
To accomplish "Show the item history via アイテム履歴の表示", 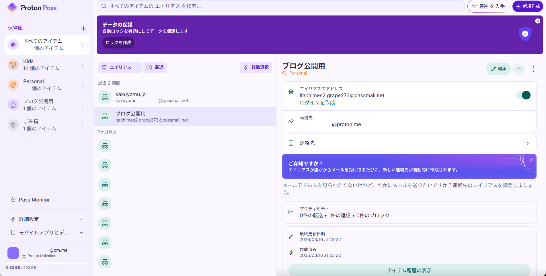I will point(409,270).
